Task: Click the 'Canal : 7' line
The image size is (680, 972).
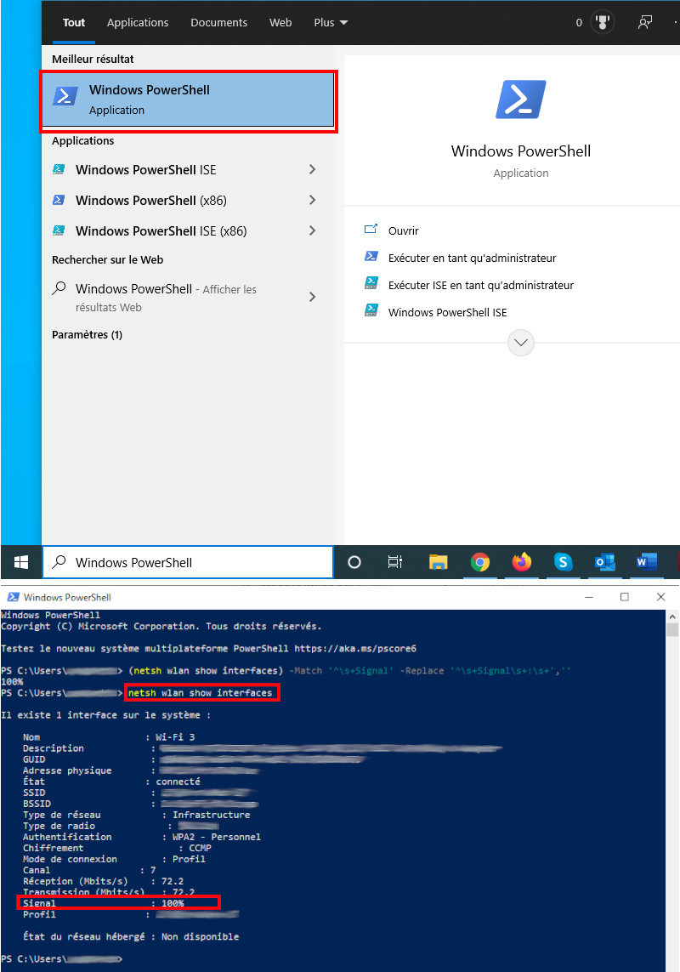Action: click(x=89, y=870)
